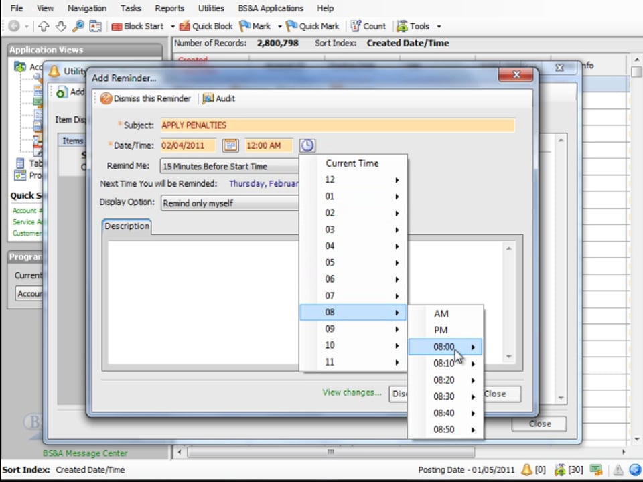Click the monitor status bar icon
The image size is (643, 482).
(x=596, y=469)
